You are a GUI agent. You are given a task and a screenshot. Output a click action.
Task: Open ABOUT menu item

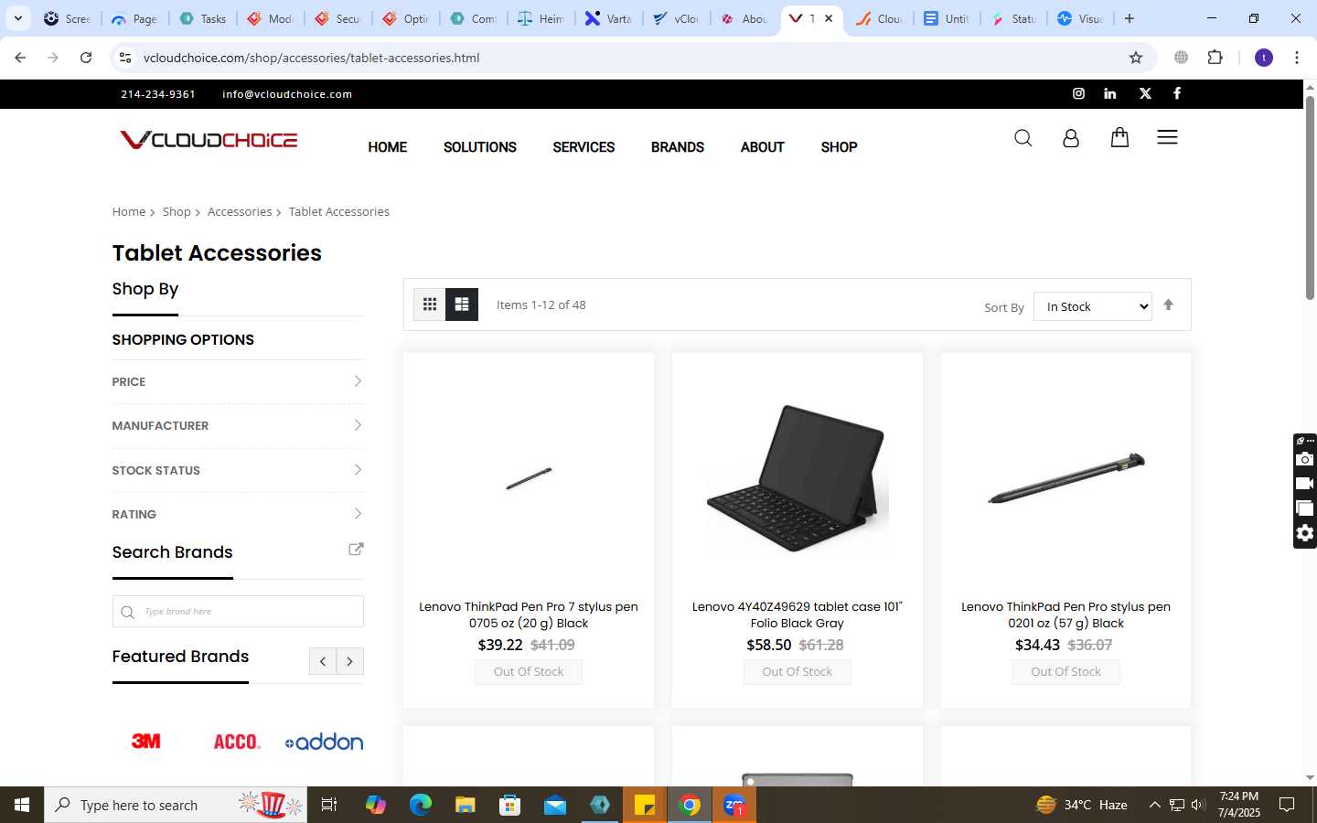click(763, 147)
